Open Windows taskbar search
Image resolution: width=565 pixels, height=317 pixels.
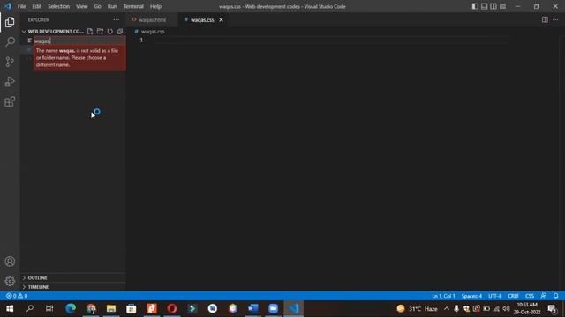coord(30,308)
